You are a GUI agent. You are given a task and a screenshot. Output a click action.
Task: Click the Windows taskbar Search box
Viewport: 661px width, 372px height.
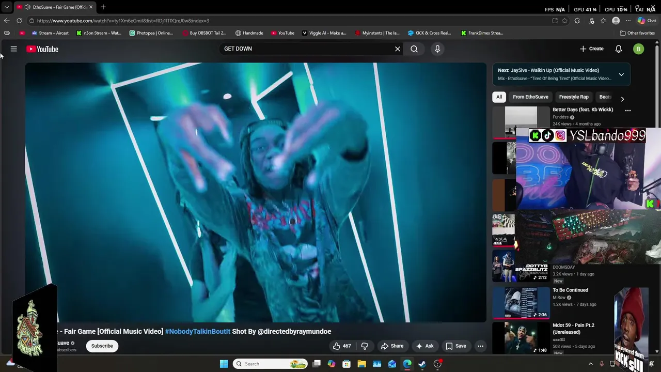(x=270, y=364)
